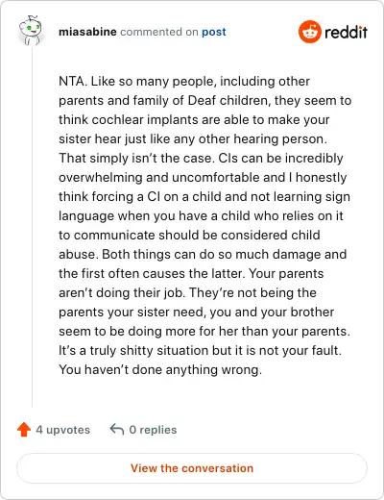Image resolution: width=384 pixels, height=500 pixels.
Task: Click the sentence "You haven't done anything wrong."
Action: pos(160,369)
